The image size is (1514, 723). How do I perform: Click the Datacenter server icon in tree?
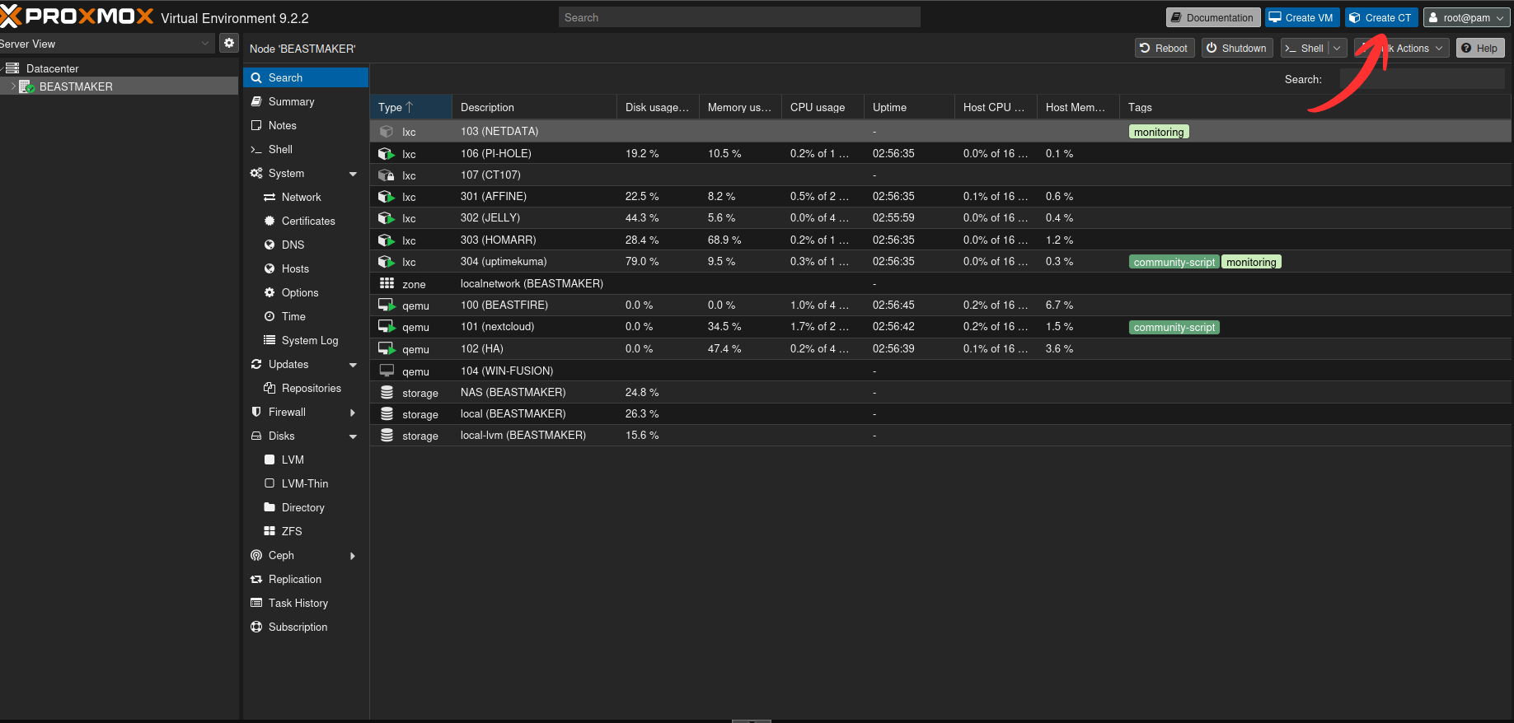(12, 68)
